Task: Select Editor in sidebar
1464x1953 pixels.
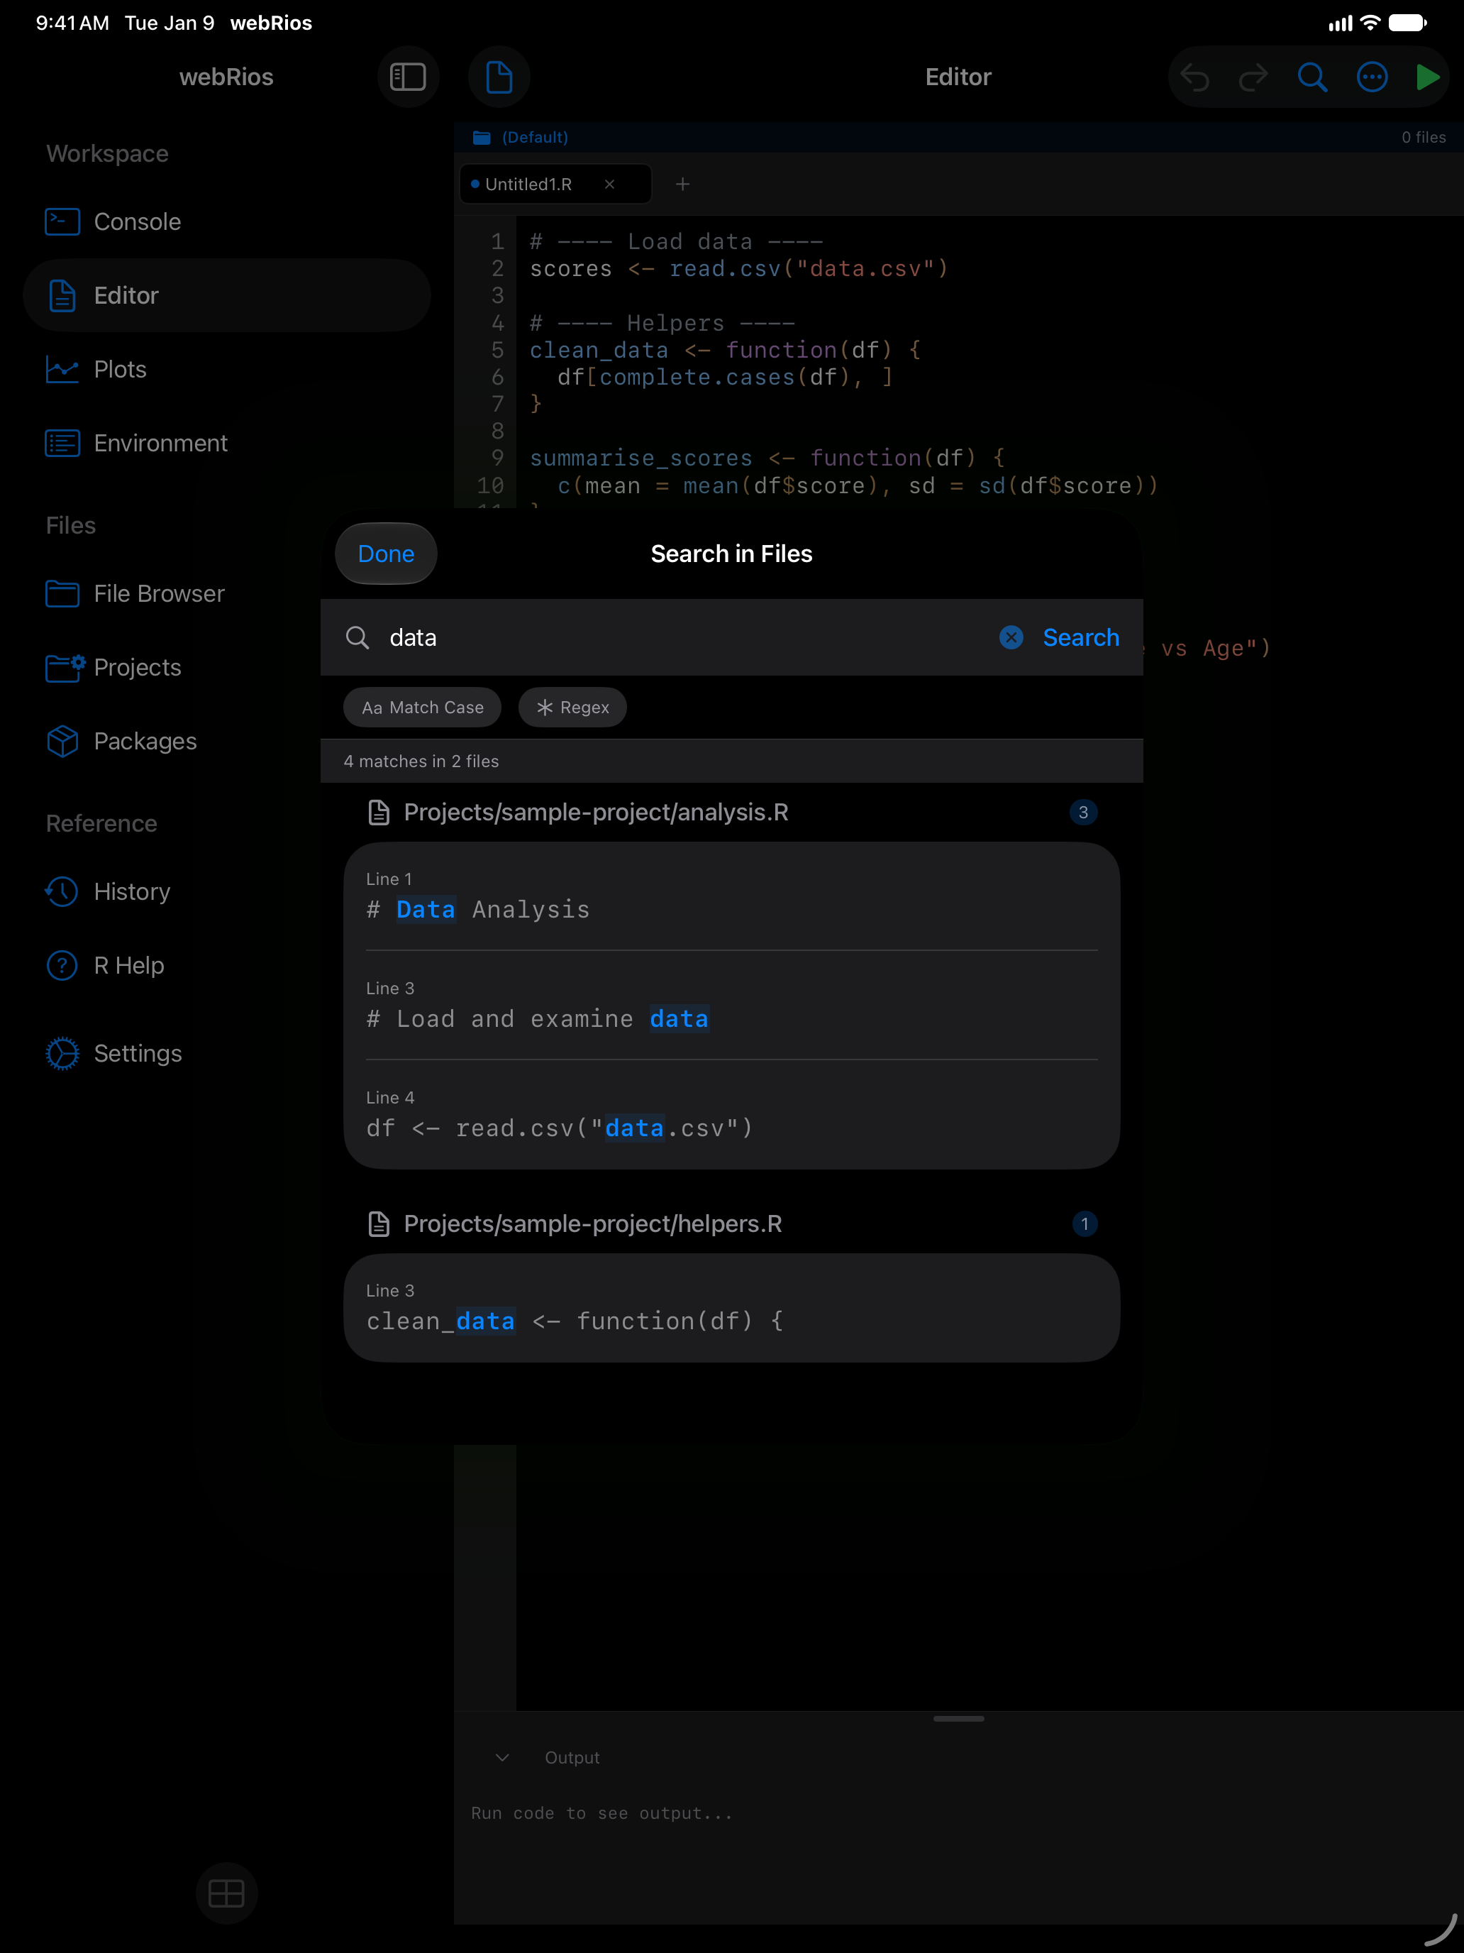Action: pyautogui.click(x=227, y=295)
